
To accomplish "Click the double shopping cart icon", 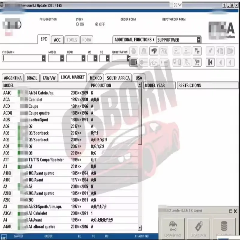I will 197,51.
